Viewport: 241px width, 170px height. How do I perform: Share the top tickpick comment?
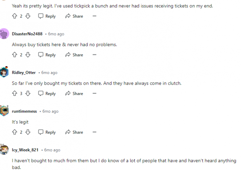click(x=74, y=16)
